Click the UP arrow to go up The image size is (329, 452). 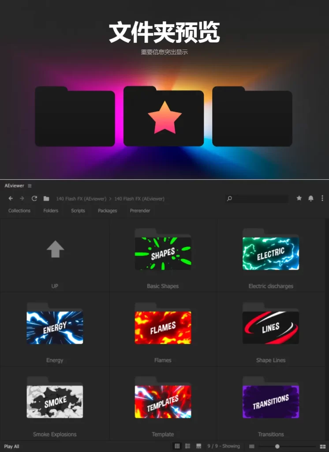(x=55, y=249)
